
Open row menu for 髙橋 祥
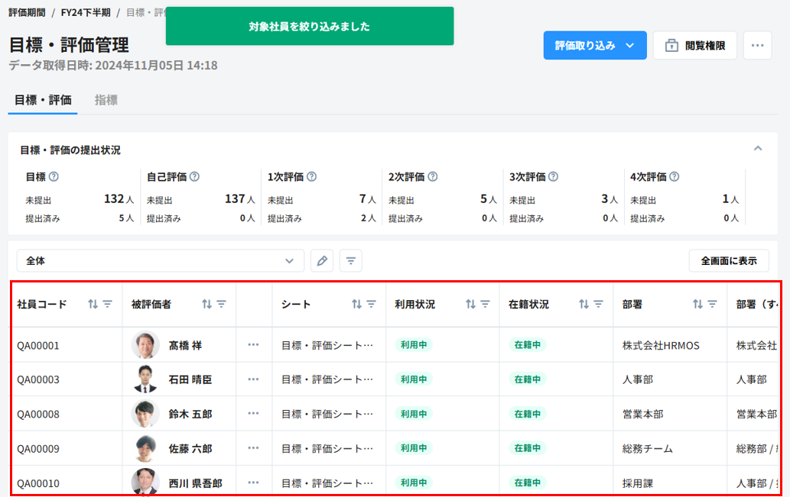(254, 345)
